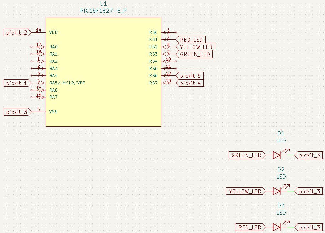Click the RB4 pin name
The width and height of the screenshot is (325, 233).
point(153,61)
